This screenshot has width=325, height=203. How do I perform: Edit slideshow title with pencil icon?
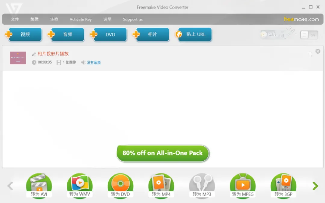(34, 54)
